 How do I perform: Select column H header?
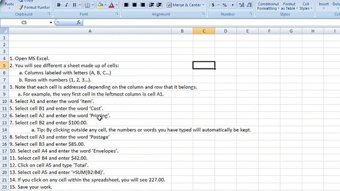click(313, 31)
